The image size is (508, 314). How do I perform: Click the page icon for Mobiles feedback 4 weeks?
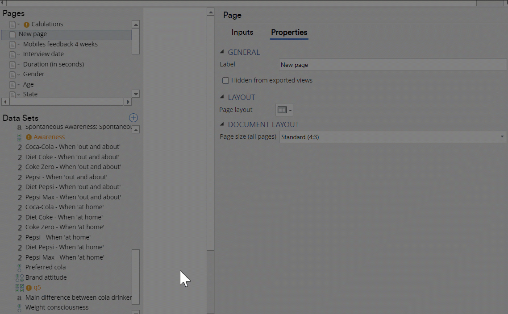12,45
